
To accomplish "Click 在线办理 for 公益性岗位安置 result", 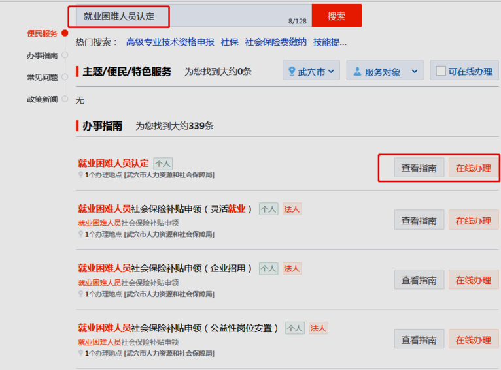I will (473, 339).
